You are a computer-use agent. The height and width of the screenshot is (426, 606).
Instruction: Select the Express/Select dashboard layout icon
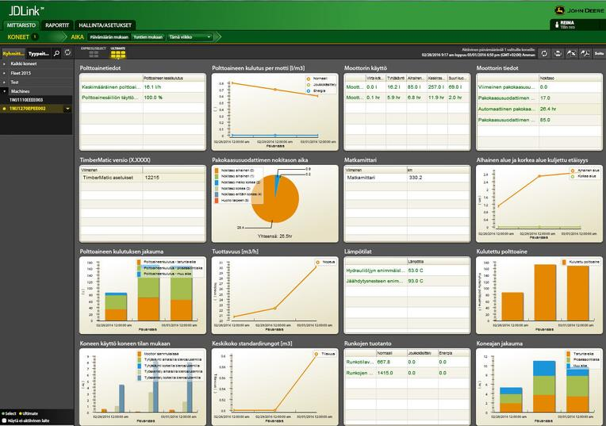[x=93, y=52]
